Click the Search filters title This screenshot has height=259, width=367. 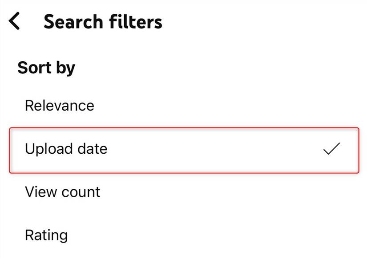103,22
